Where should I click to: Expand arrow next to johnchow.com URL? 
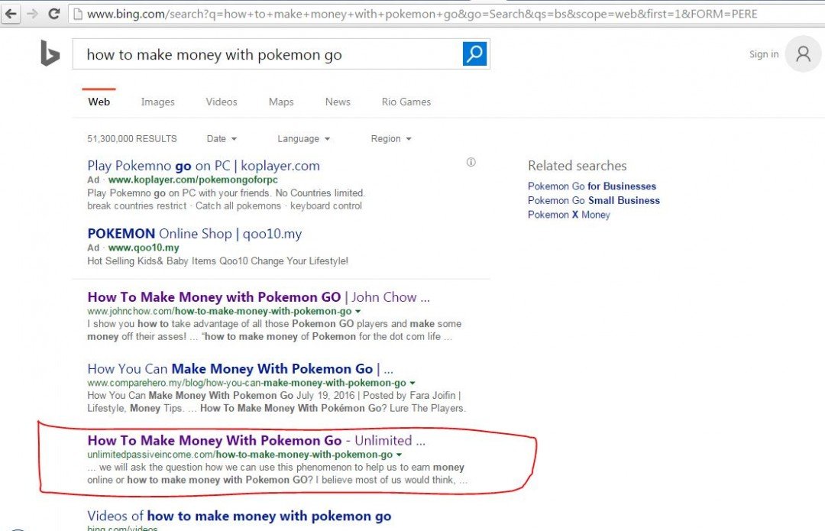[357, 311]
